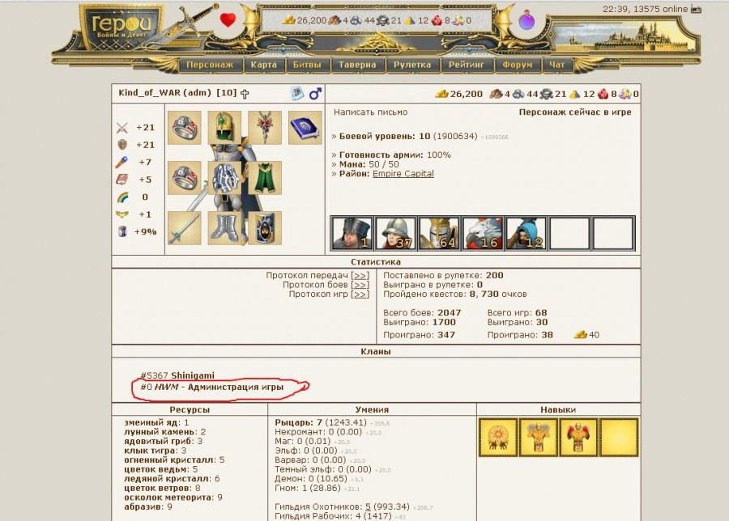The width and height of the screenshot is (729, 521).
Task: Click the army unit with 64 troops
Action: (439, 234)
